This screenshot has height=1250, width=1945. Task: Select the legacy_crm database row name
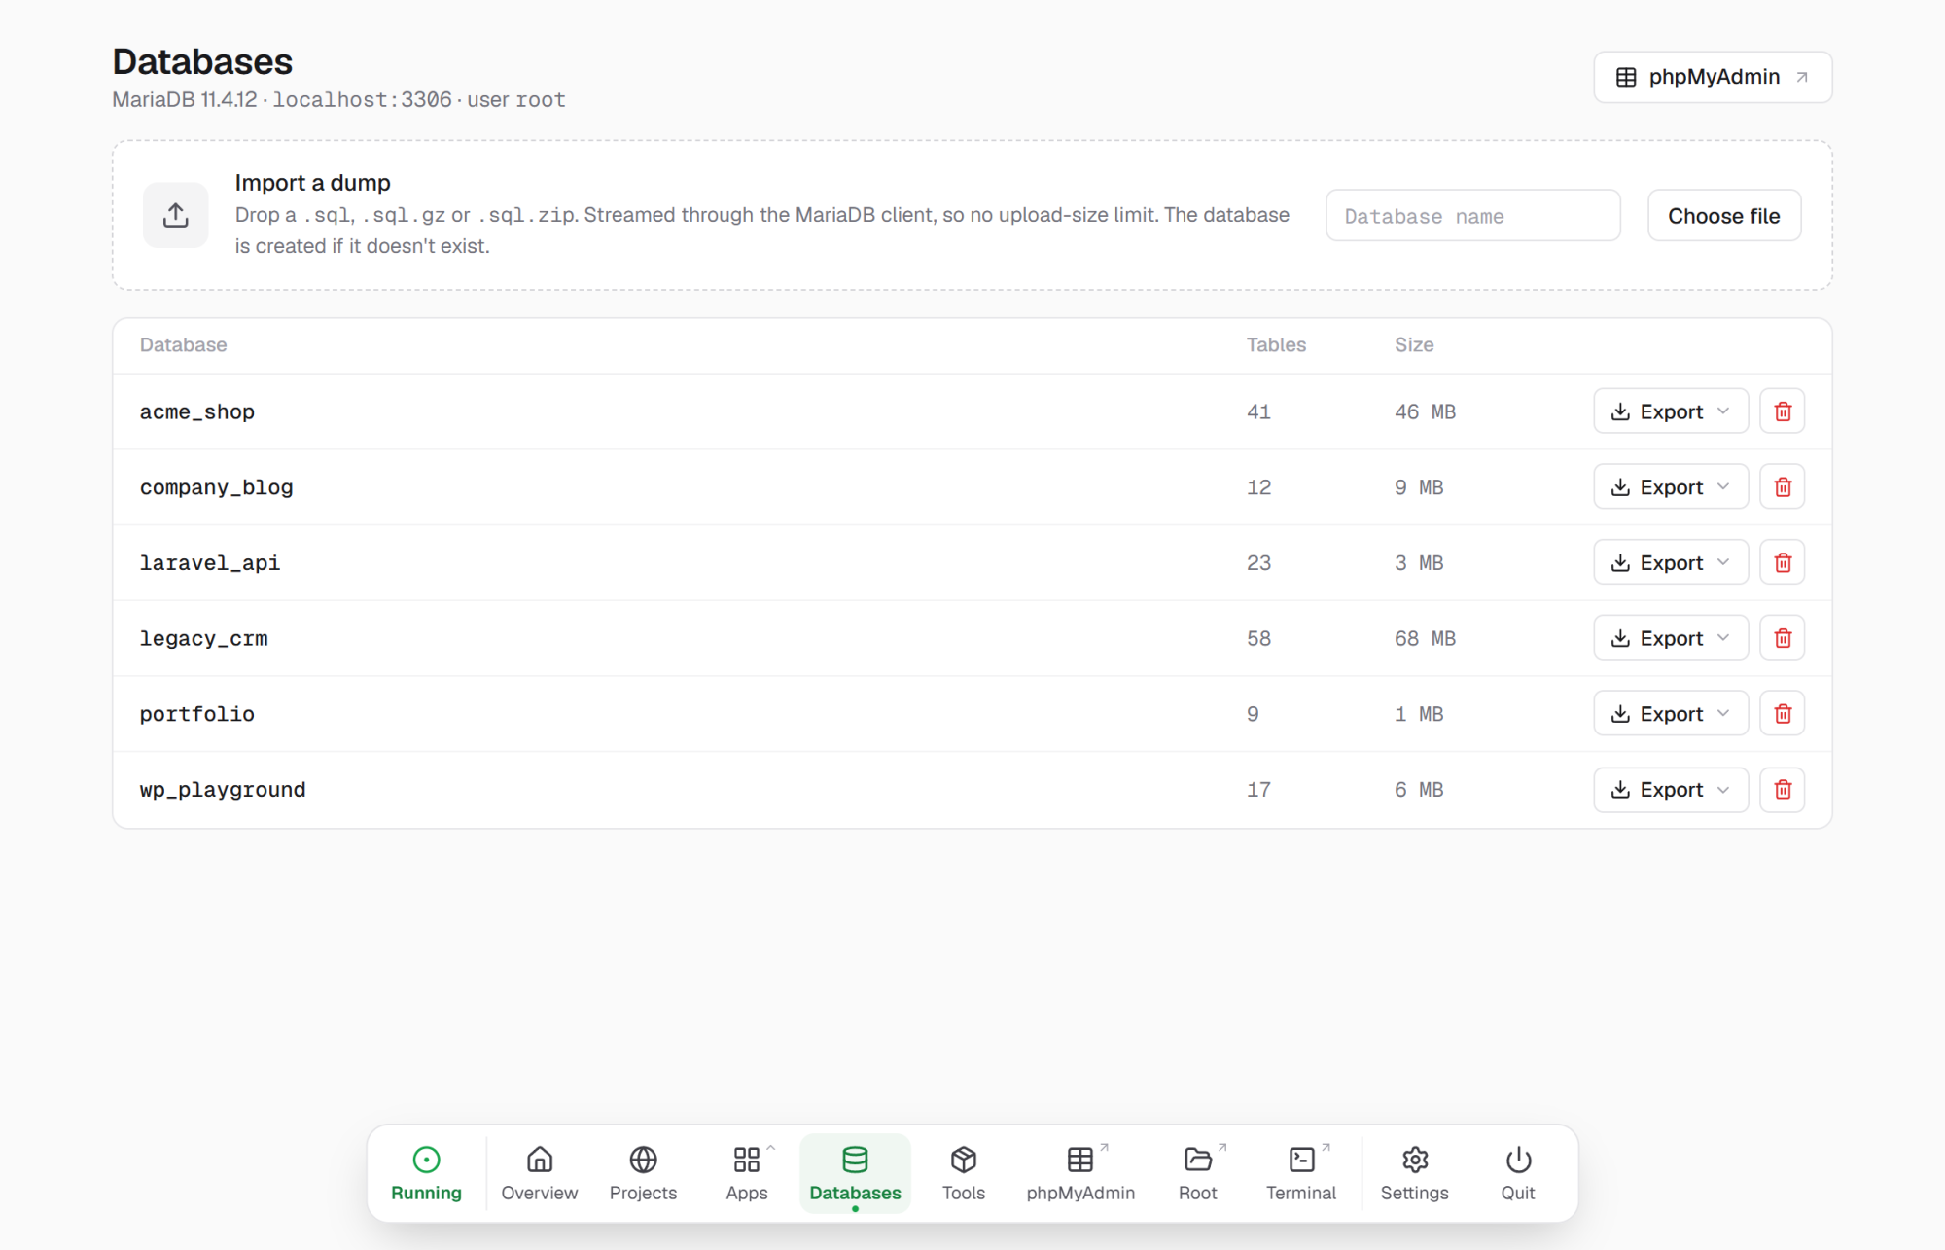204,639
